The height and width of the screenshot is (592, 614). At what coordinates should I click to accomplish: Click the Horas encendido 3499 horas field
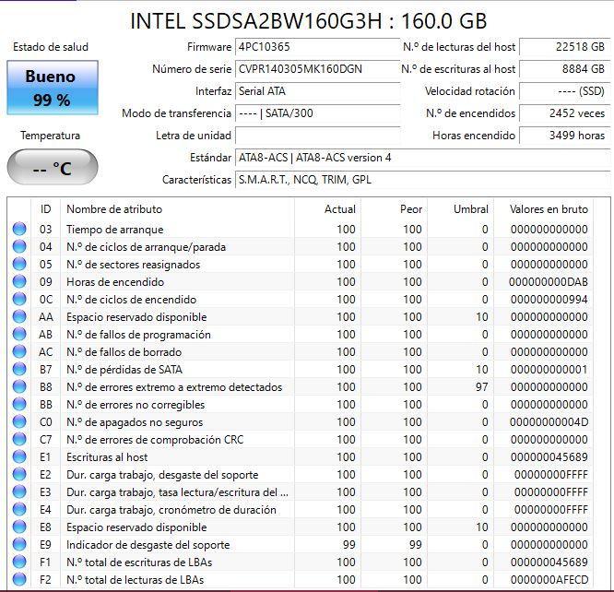[x=564, y=136]
